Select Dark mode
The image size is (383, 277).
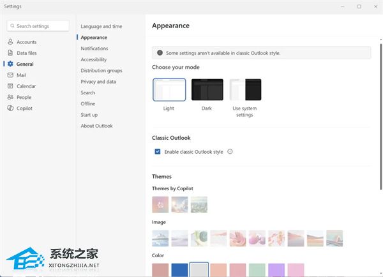click(x=207, y=89)
